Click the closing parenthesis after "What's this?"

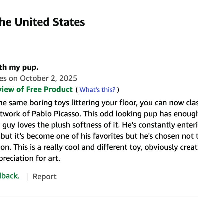(x=118, y=90)
